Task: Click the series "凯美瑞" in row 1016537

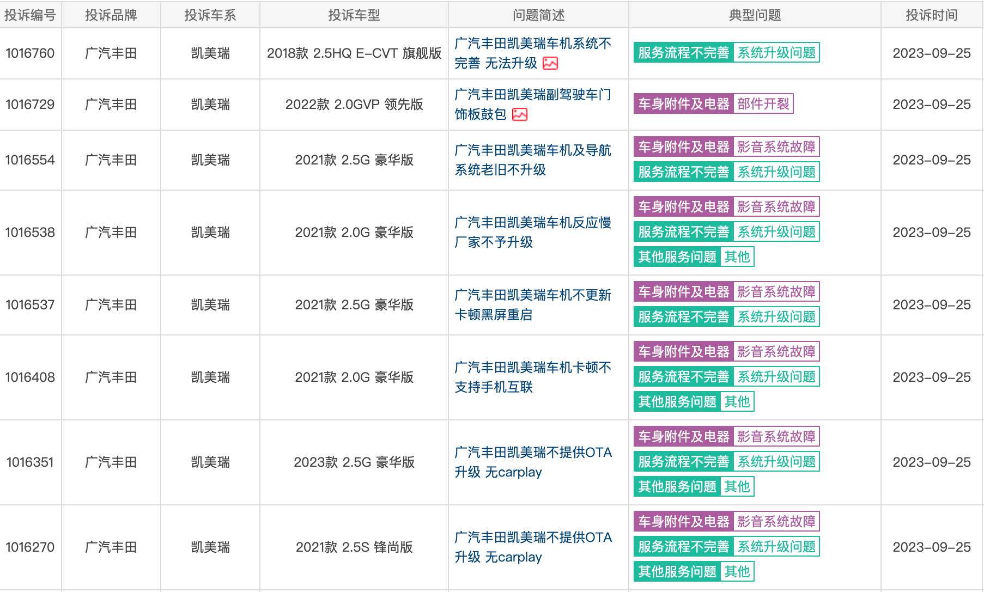Action: 210,305
